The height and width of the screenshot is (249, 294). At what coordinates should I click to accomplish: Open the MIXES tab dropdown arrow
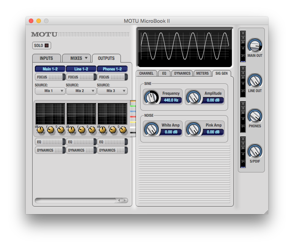(86, 58)
